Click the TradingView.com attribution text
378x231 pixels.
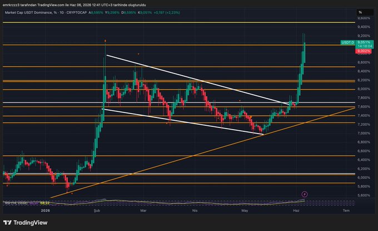[x=51, y=5]
